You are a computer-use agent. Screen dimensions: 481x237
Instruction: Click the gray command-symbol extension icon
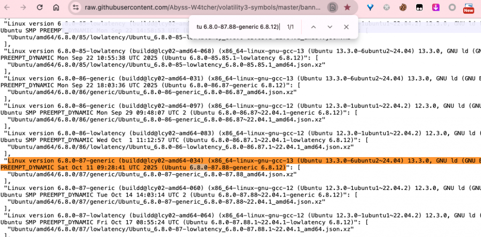coord(387,8)
